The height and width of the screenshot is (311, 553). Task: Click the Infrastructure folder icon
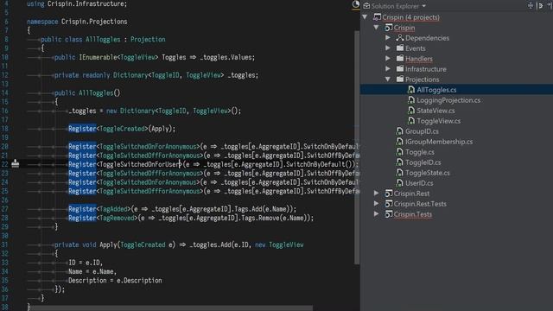(x=399, y=68)
